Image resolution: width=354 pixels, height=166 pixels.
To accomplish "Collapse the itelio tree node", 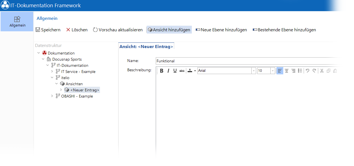I will pyautogui.click(x=52, y=78).
